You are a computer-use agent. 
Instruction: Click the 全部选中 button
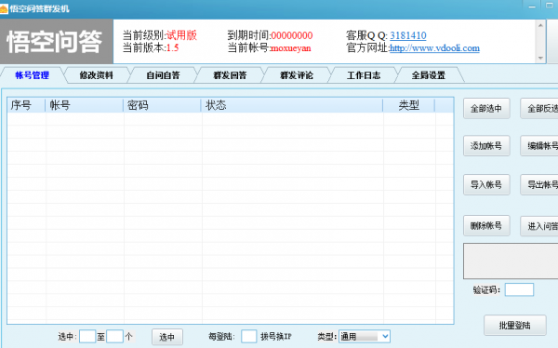486,108
